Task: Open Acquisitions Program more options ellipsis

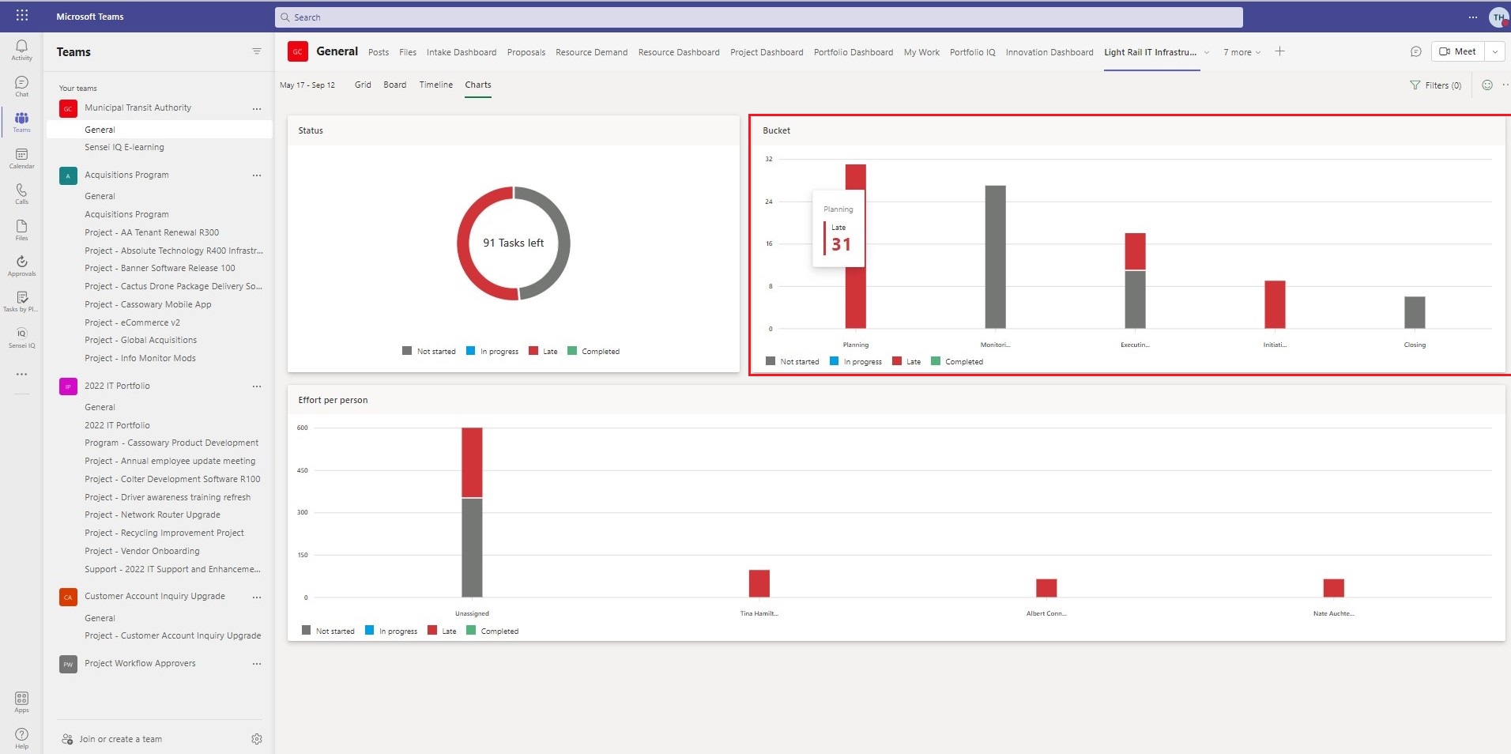Action: (x=257, y=175)
